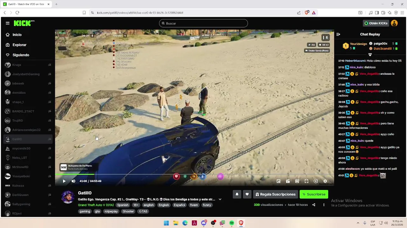Click alesitaxzn chat username
The height and width of the screenshot is (228, 407).
click(353, 169)
